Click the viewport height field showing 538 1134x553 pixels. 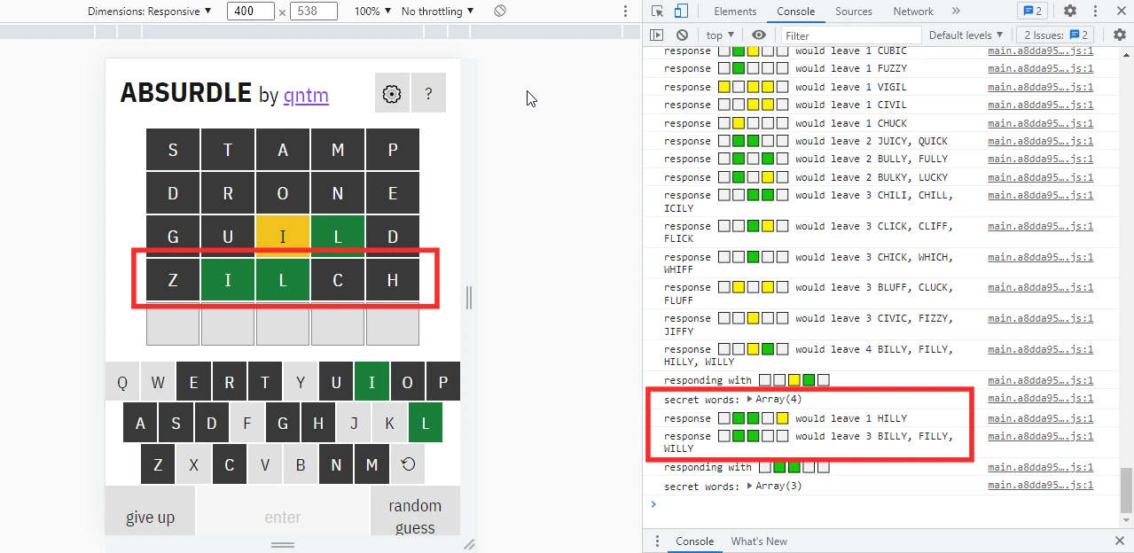(x=314, y=12)
